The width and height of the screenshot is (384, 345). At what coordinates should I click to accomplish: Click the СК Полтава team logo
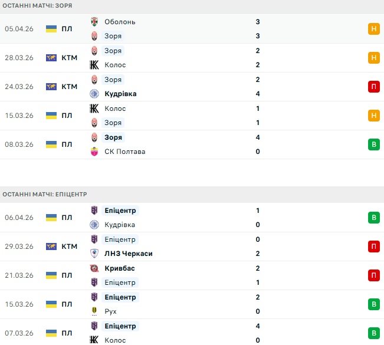[94, 152]
